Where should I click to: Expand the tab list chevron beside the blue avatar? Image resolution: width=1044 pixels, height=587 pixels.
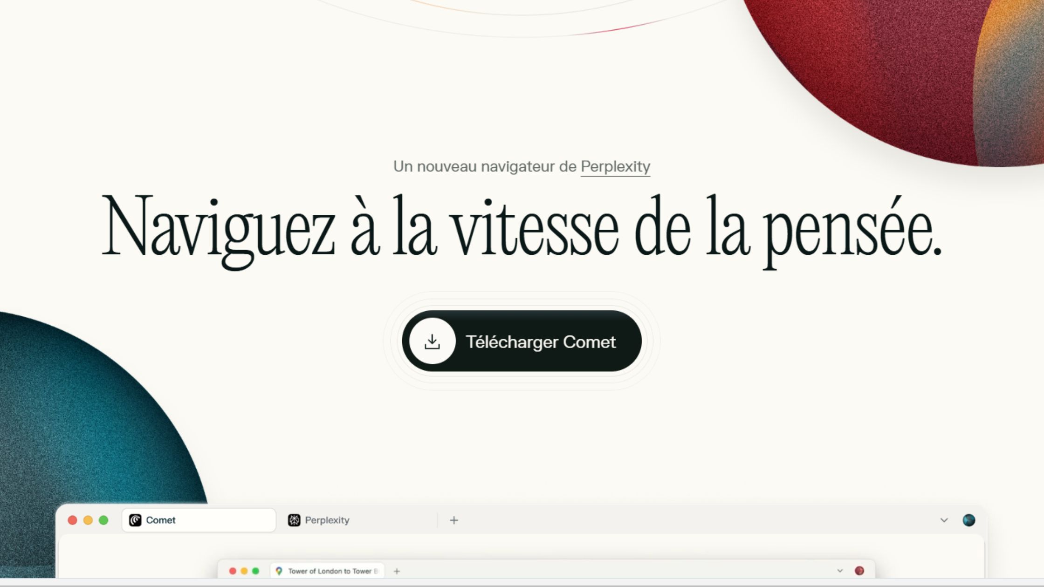coord(944,520)
